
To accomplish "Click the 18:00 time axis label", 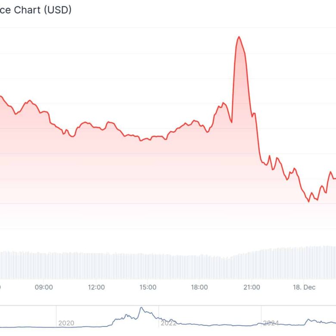I will (x=199, y=287).
